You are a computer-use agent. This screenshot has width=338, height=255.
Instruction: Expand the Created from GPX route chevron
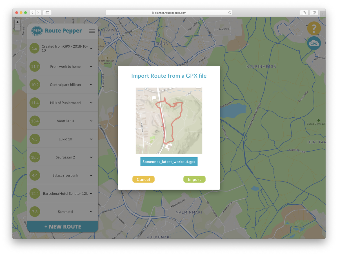91,48
